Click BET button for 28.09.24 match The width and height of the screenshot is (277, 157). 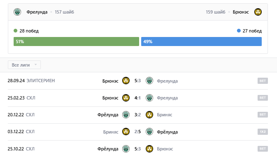coord(263,81)
